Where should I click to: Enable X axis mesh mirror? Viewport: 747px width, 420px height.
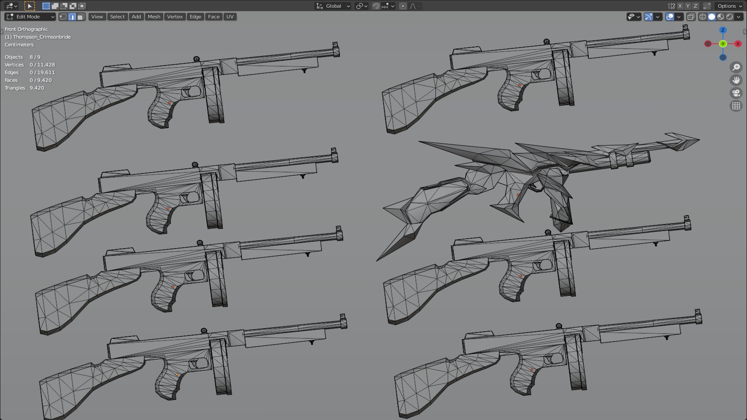tap(680, 6)
